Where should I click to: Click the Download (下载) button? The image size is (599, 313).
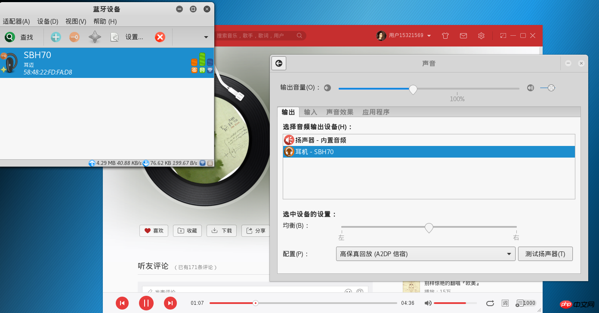222,231
